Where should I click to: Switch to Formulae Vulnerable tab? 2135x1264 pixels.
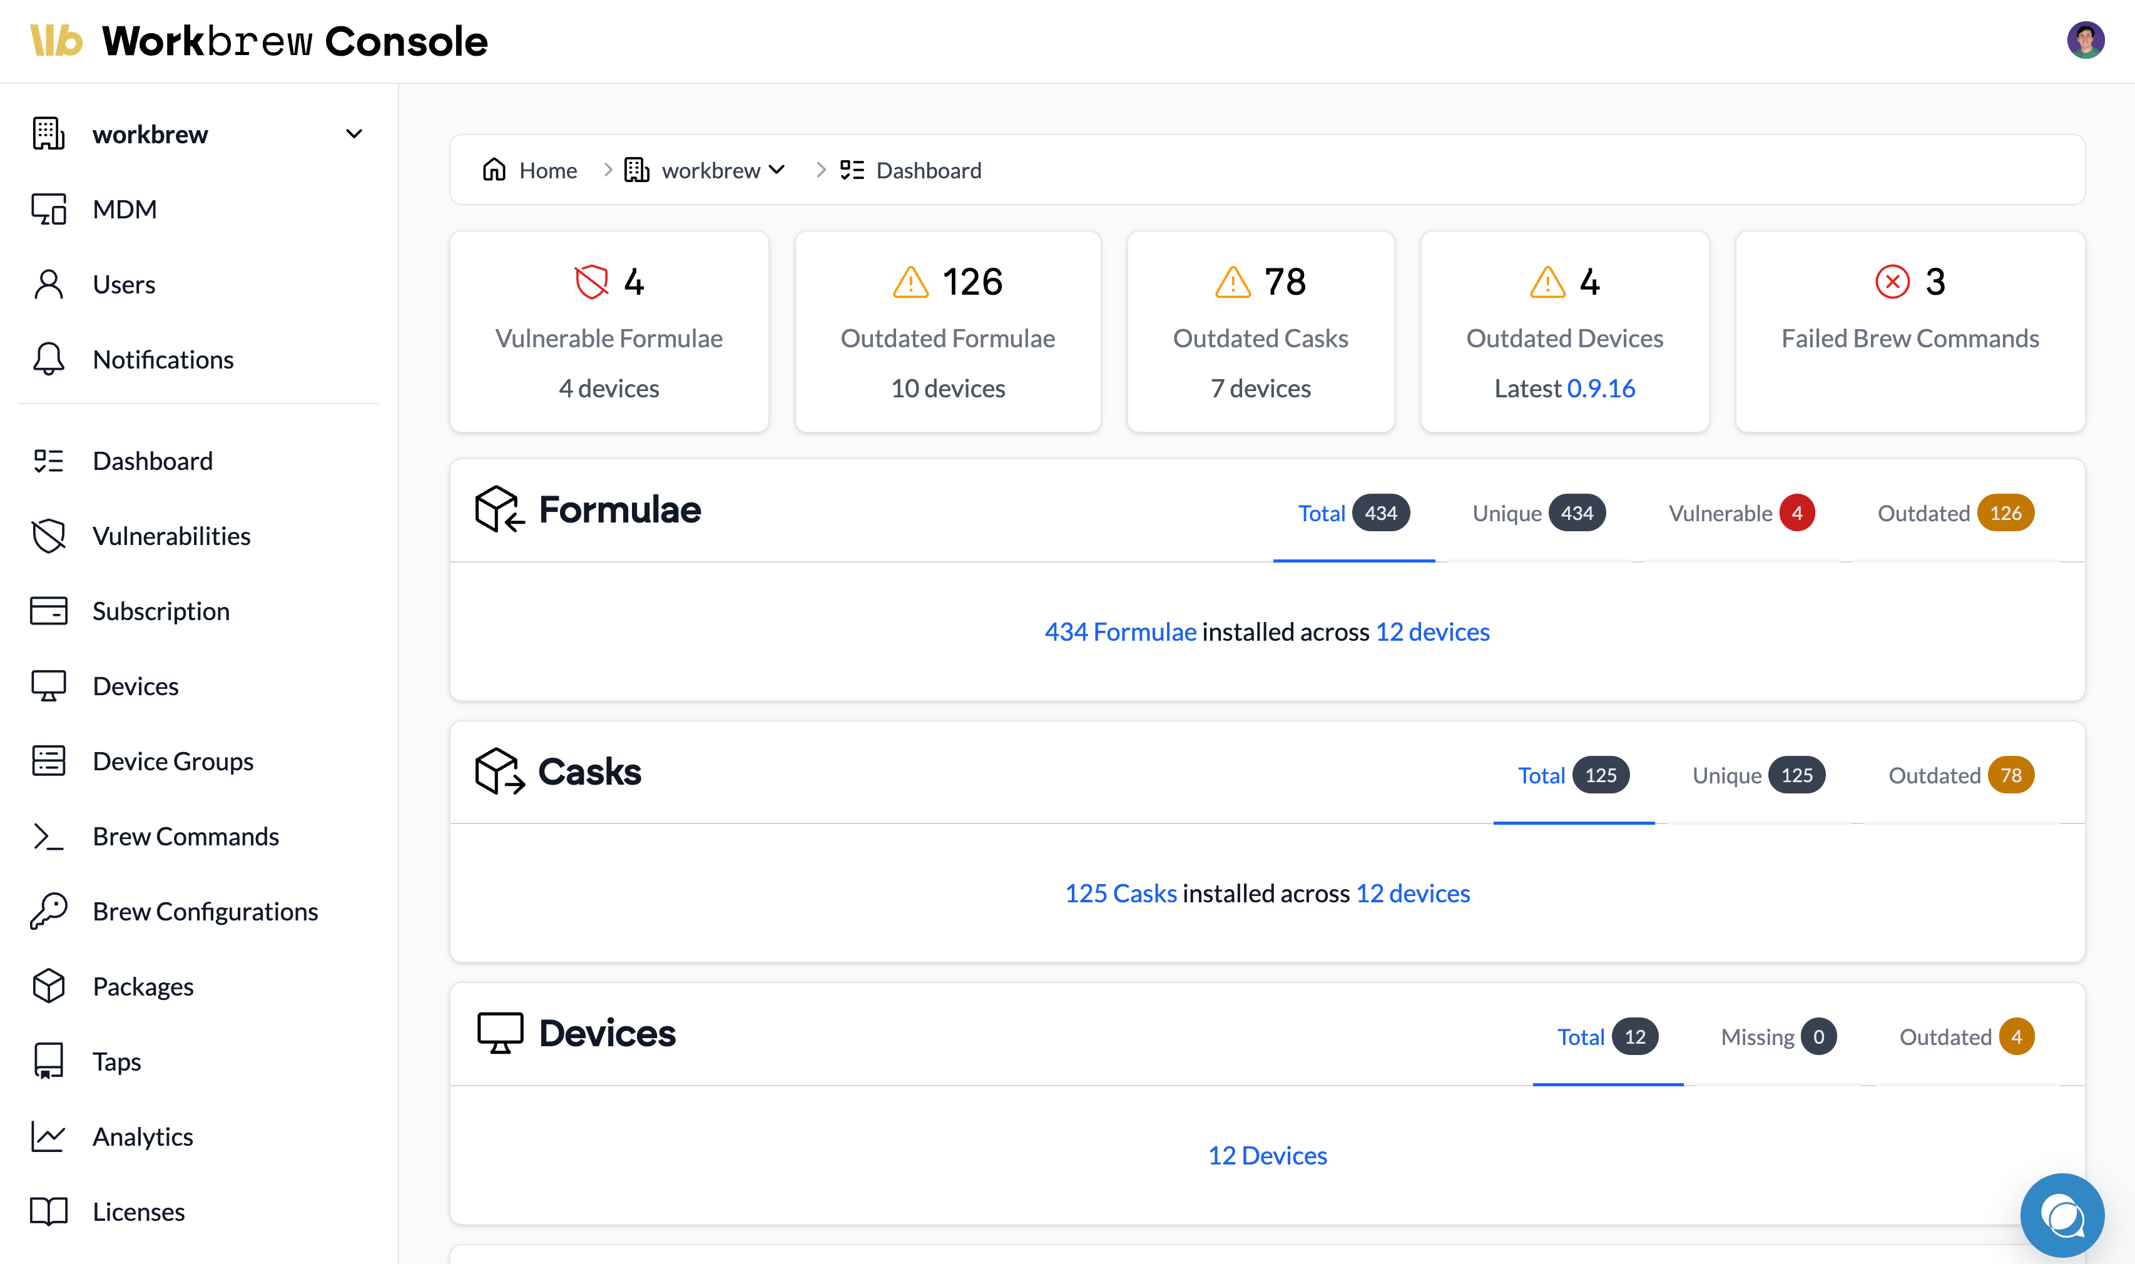coord(1740,514)
